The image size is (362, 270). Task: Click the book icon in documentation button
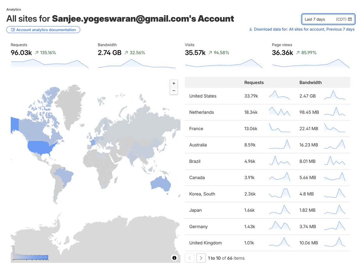coord(13,30)
